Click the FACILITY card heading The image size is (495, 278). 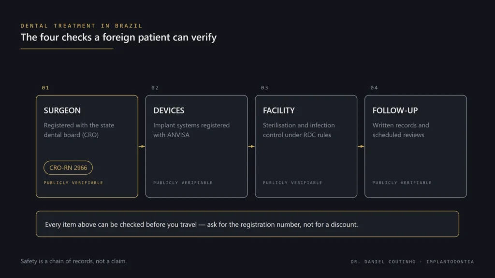(279, 111)
